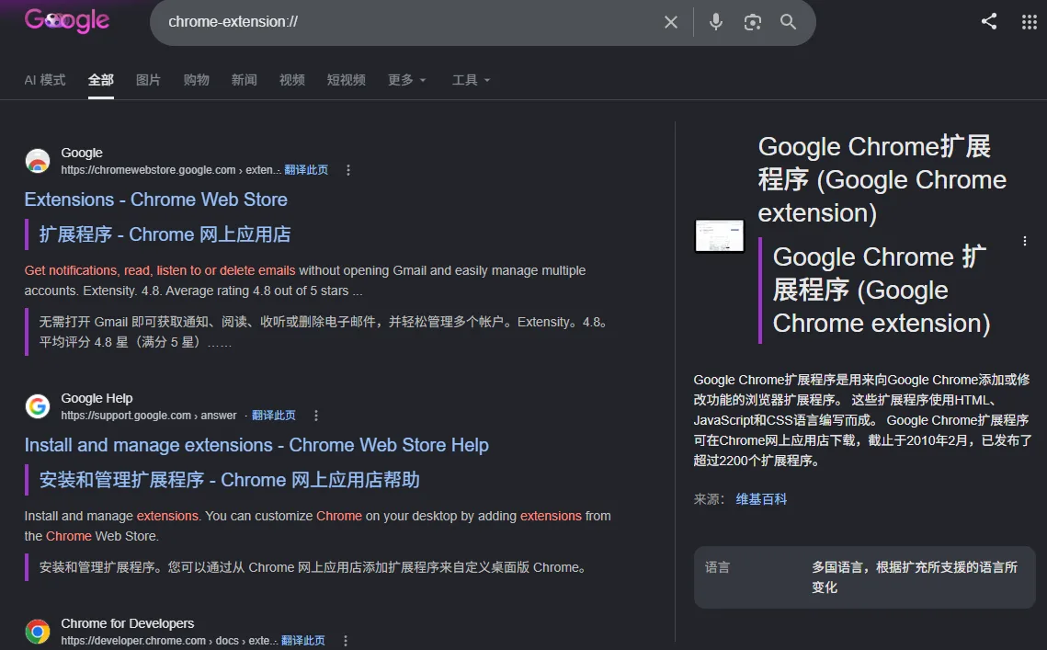Open the 维基百科 source link
1047x650 pixels.
coord(761,499)
